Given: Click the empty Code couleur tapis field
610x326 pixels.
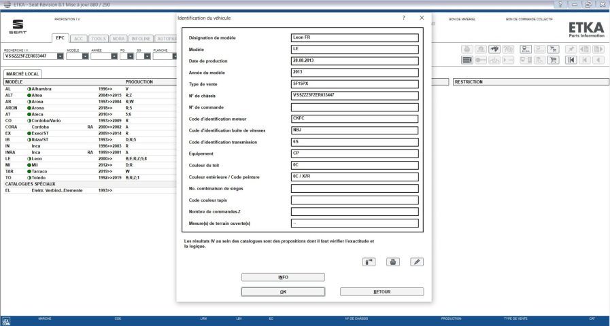Looking at the screenshot, I should coord(355,200).
